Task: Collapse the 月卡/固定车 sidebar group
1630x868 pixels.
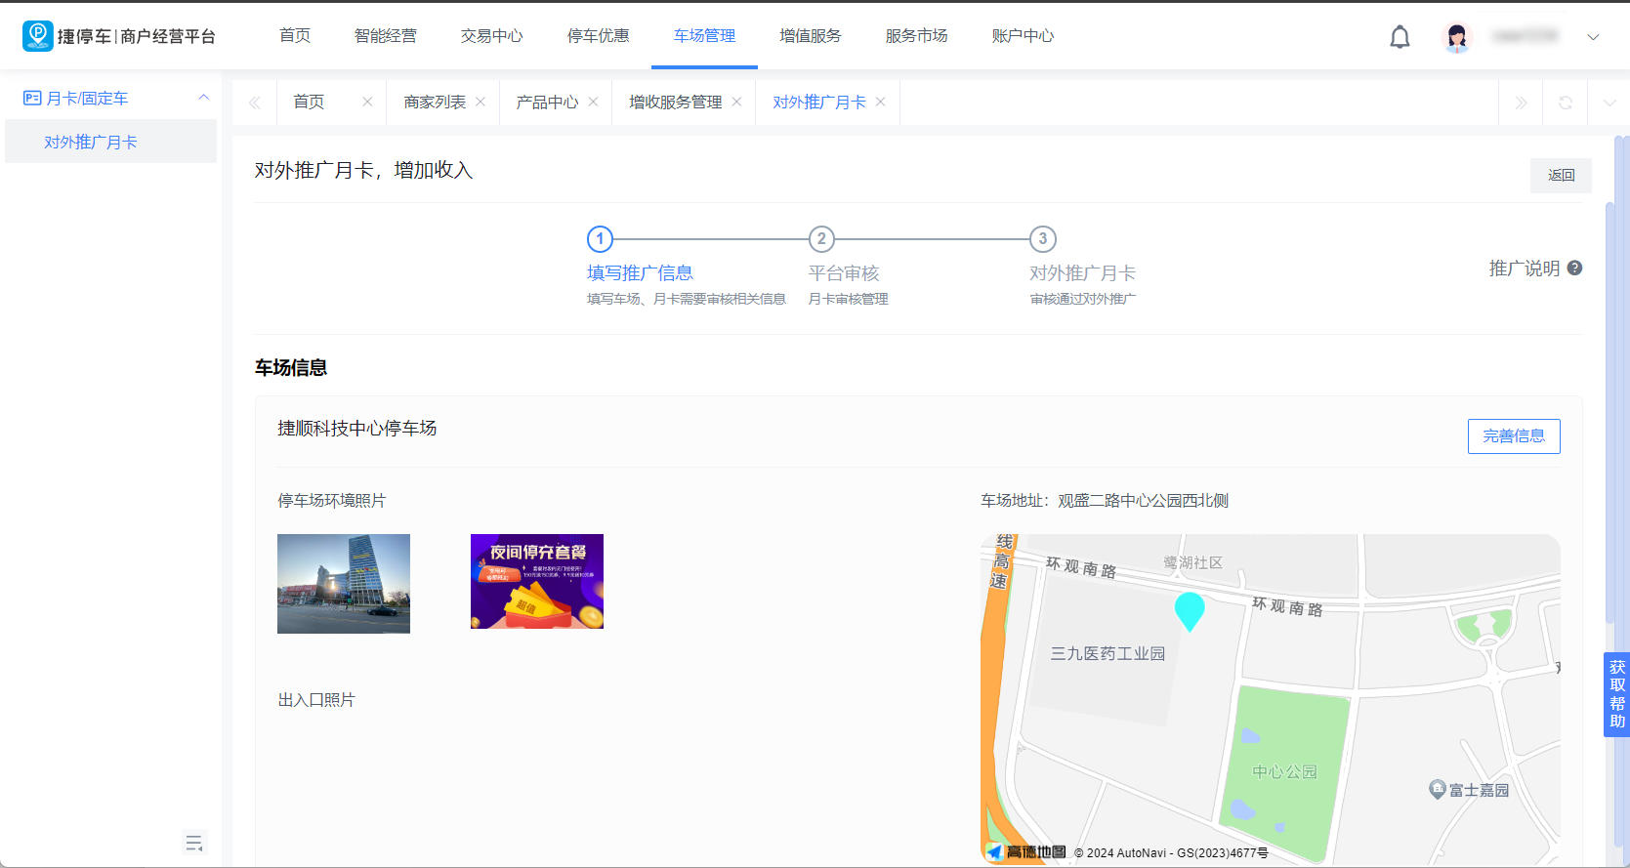Action: (x=203, y=98)
